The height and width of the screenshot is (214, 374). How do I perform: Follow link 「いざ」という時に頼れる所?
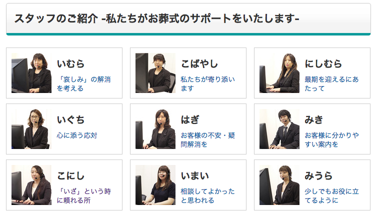(83, 196)
